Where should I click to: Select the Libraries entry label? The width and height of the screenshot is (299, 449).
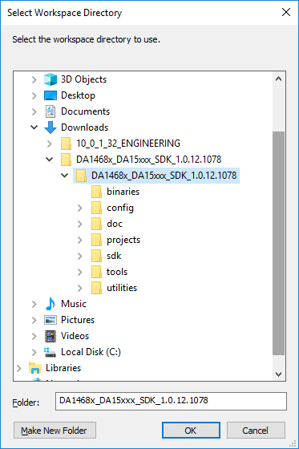[63, 368]
